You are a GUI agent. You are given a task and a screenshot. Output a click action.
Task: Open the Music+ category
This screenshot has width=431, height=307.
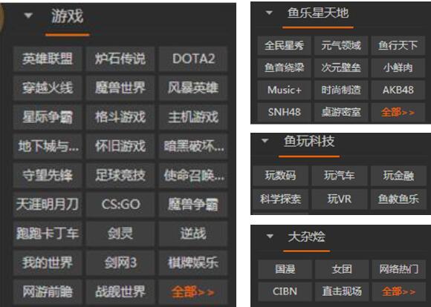pyautogui.click(x=284, y=90)
